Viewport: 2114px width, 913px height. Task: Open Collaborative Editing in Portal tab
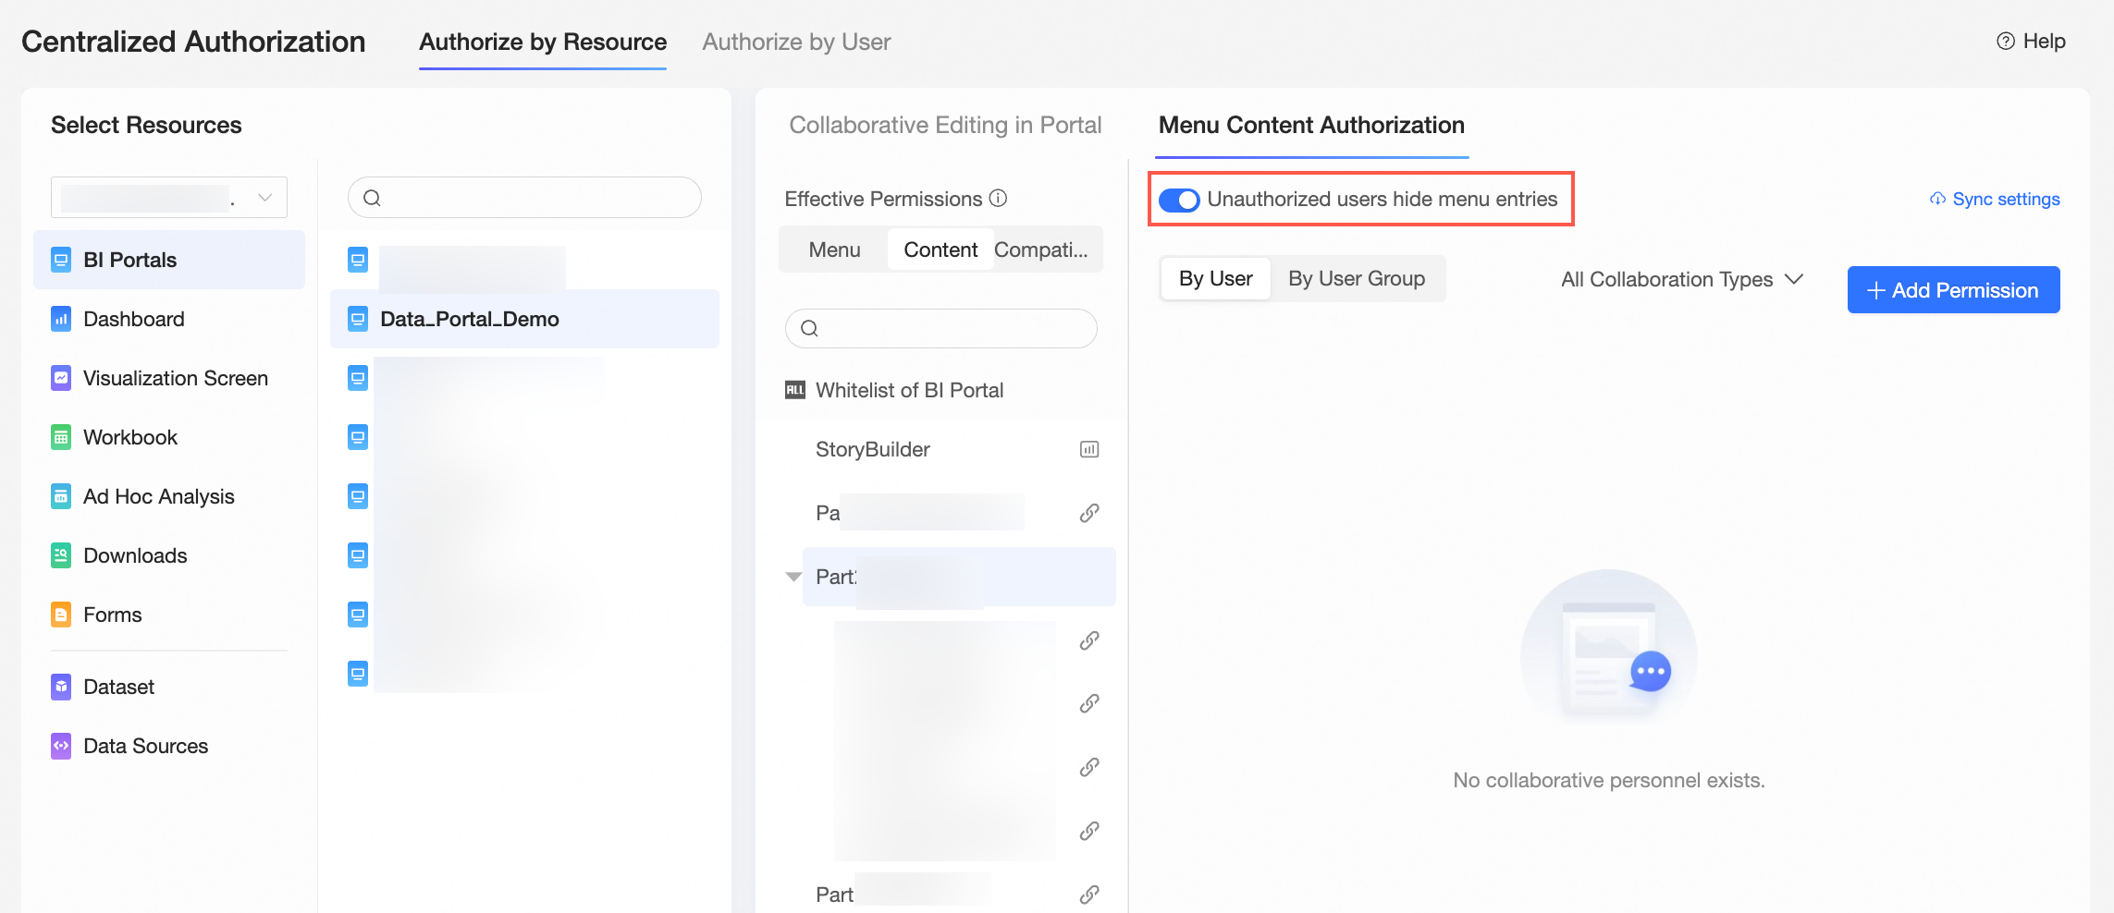(945, 125)
